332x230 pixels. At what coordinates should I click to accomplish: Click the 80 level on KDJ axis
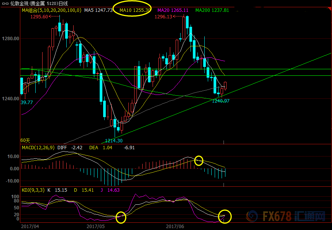16,201
